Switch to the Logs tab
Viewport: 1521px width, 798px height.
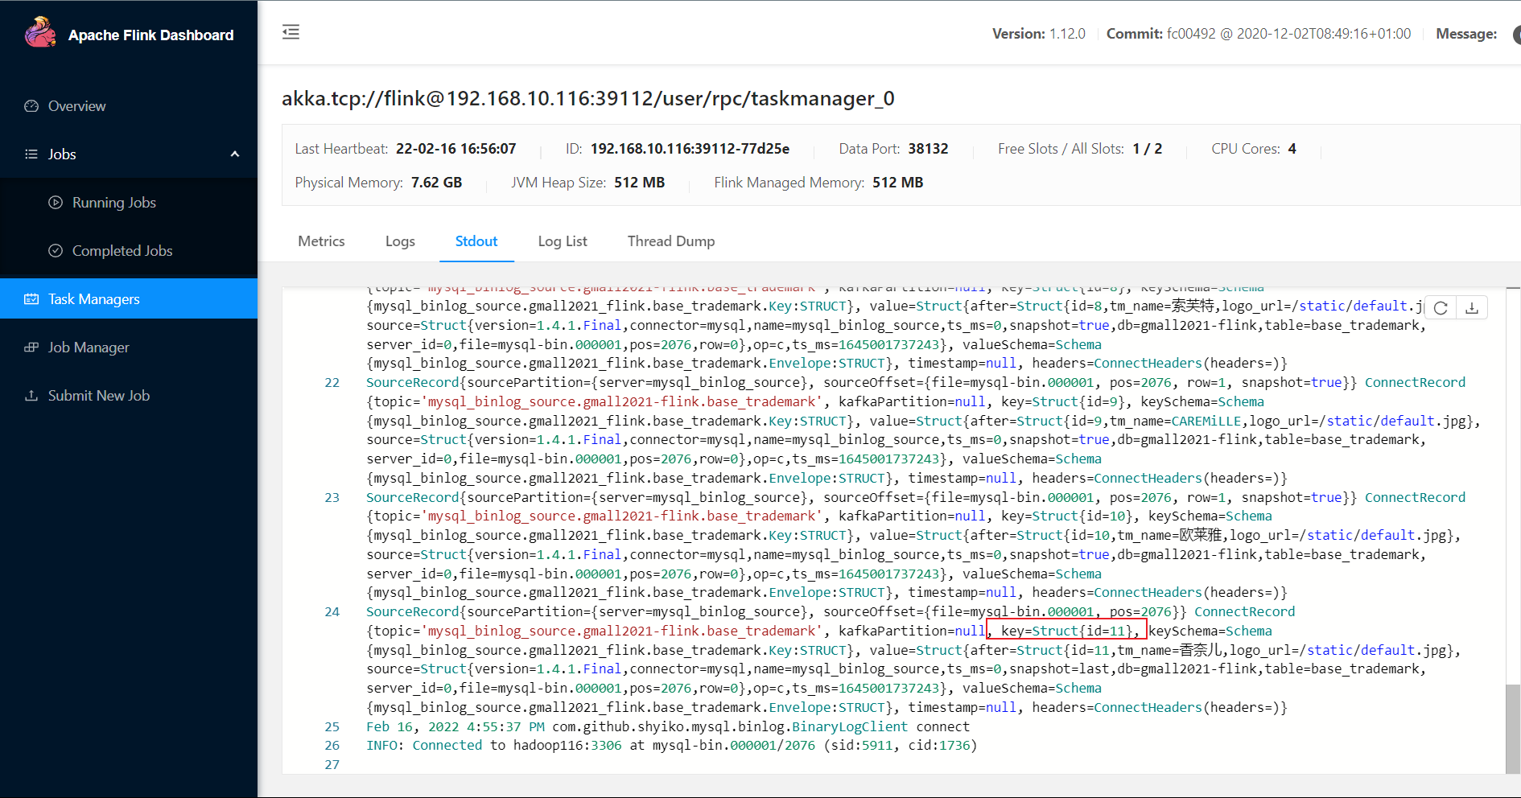tap(400, 241)
